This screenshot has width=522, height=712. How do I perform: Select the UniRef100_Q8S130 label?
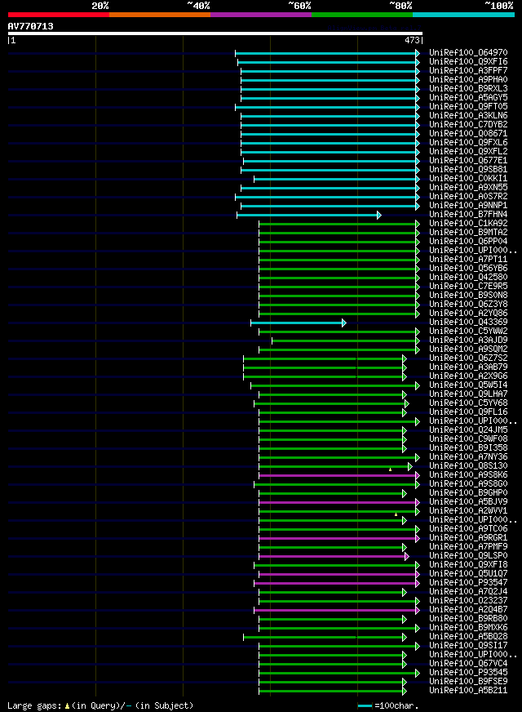pos(468,466)
